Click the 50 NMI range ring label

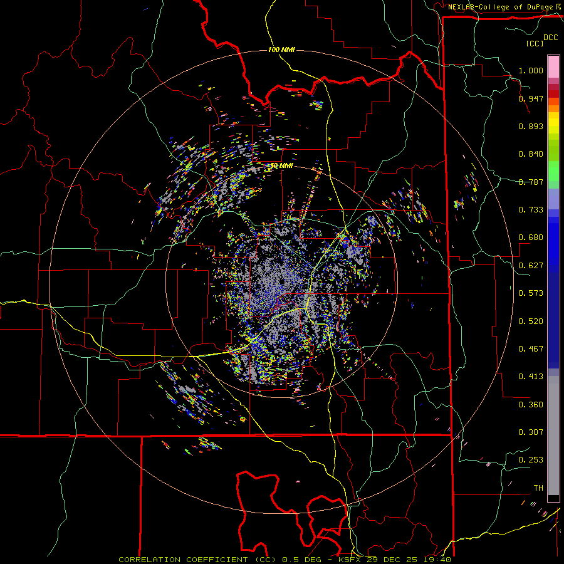pos(281,166)
